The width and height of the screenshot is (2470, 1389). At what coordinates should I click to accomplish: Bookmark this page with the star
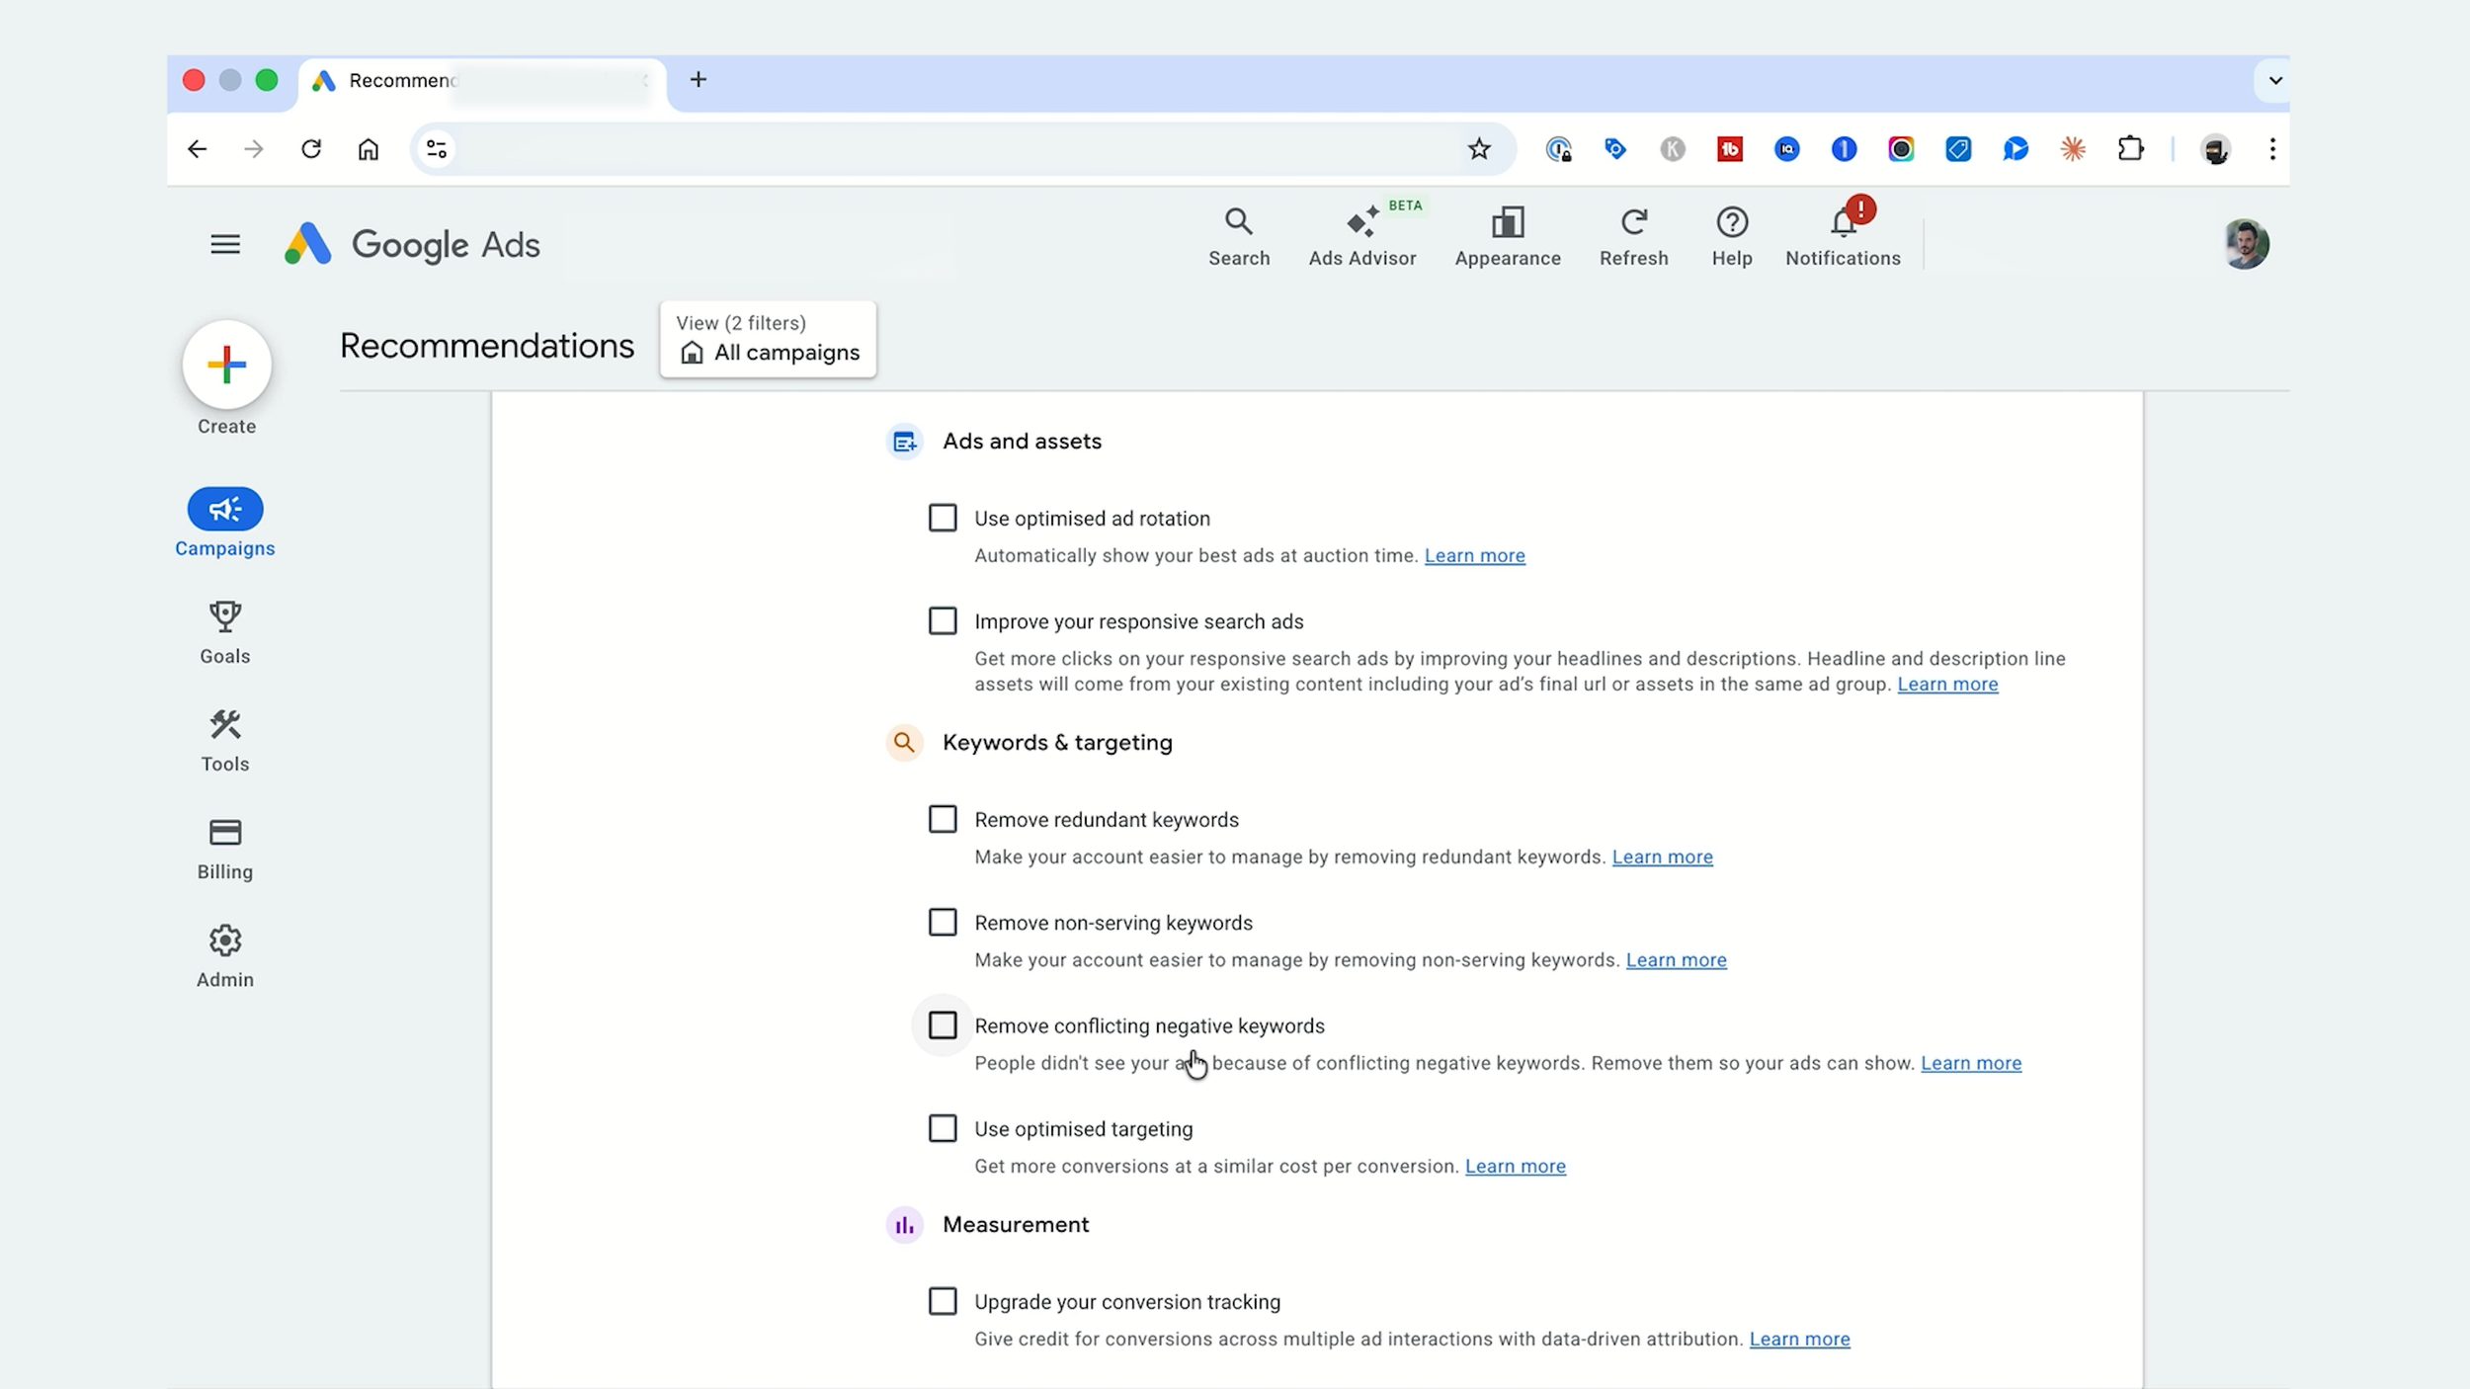[x=1478, y=149]
